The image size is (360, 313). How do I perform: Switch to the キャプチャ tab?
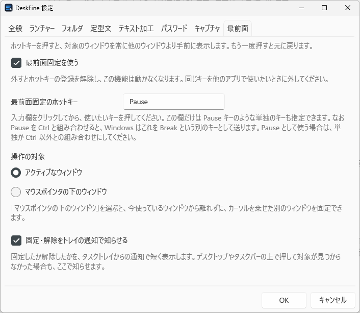[x=207, y=29]
